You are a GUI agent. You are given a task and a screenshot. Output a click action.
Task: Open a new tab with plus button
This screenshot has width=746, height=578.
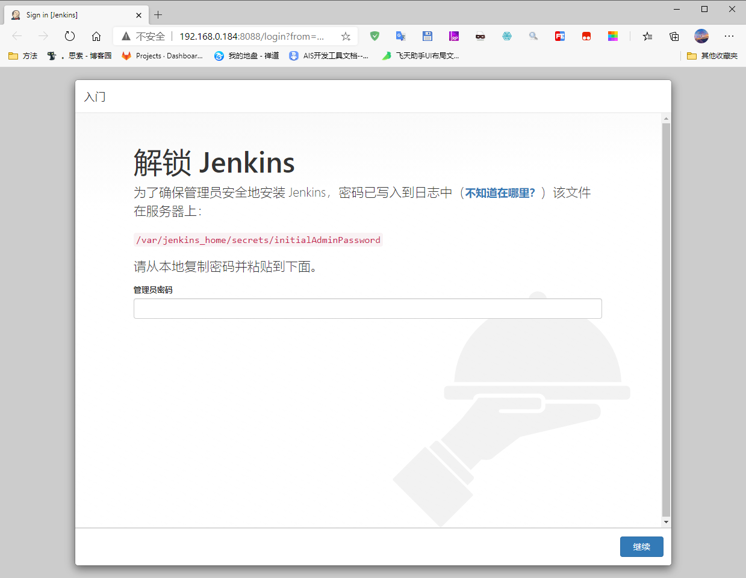(158, 15)
